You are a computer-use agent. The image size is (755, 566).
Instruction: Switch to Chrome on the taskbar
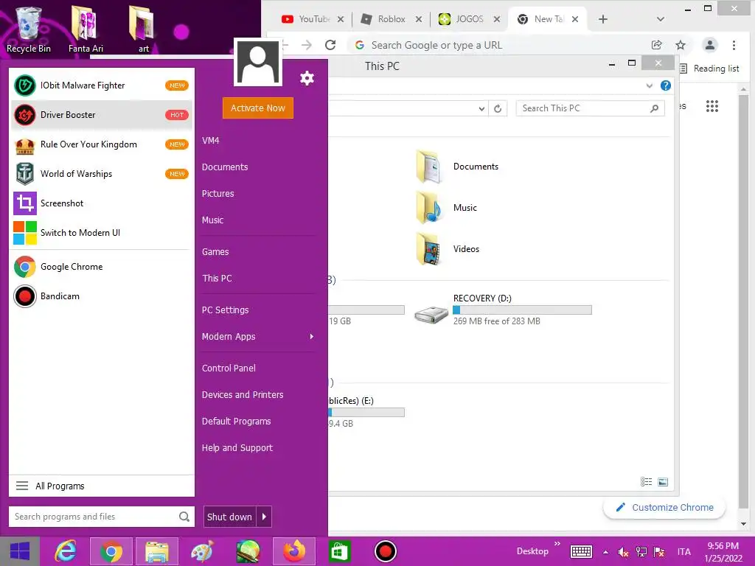tap(111, 551)
